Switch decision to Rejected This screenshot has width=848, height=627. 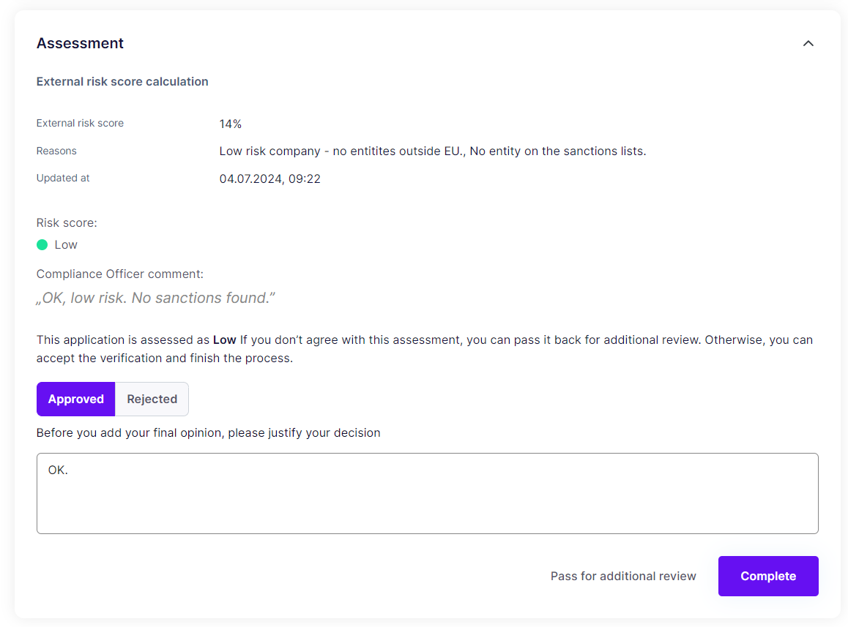pos(152,399)
